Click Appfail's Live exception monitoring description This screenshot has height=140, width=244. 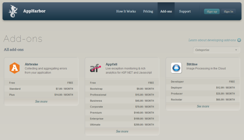click(129, 71)
